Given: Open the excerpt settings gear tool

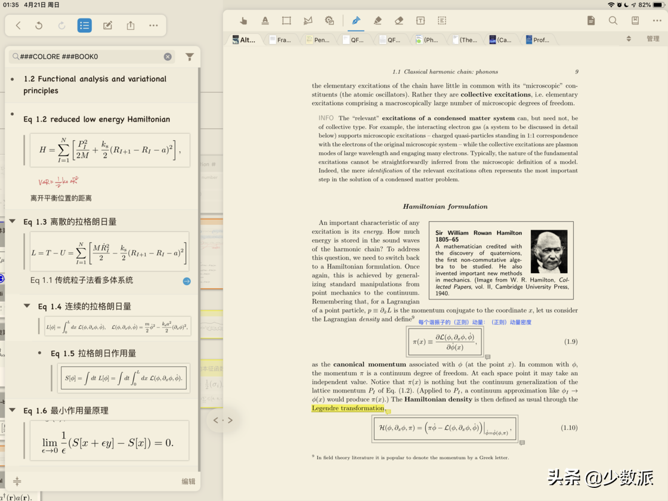Looking at the screenshot, I should (329, 20).
